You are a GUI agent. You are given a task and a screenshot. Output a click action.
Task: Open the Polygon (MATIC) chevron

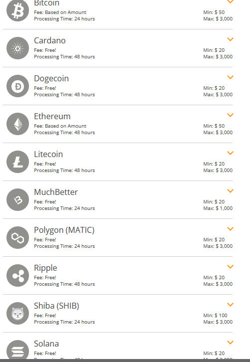coord(231,228)
